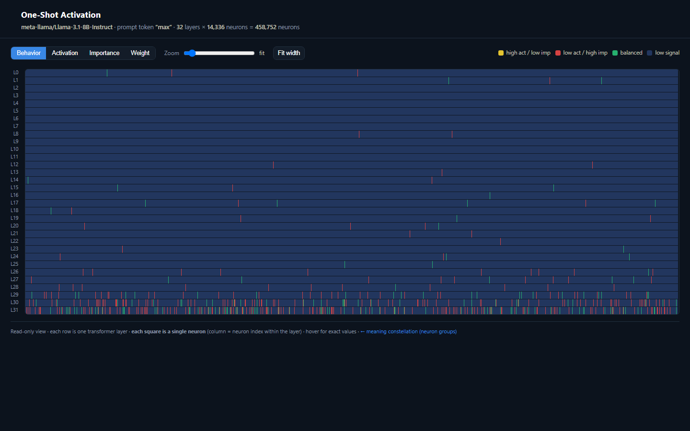
Task: Click the L15 layer row label
Action: (14, 188)
